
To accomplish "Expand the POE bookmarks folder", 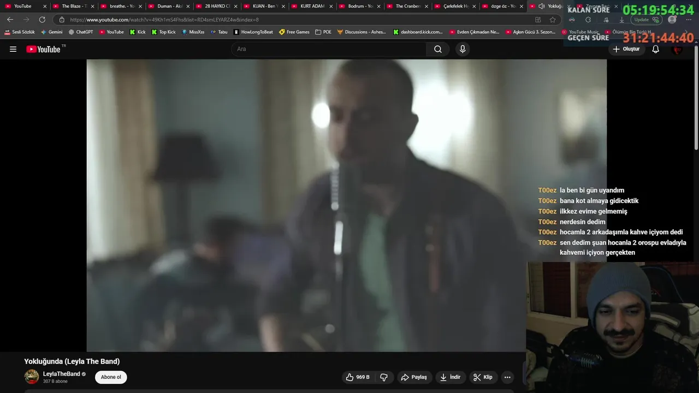I will (323, 32).
